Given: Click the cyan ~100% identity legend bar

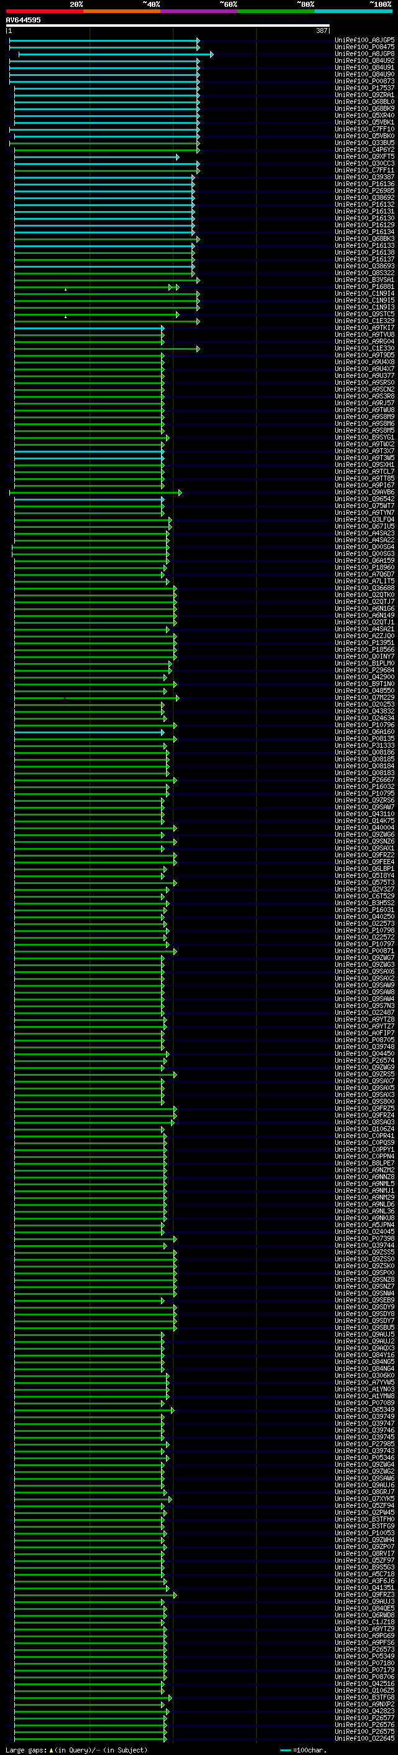Looking at the screenshot, I should coord(353,11).
